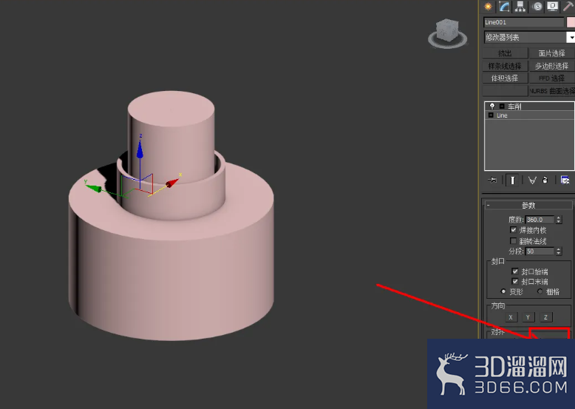Click the 面片选择 modifier button

[551, 53]
